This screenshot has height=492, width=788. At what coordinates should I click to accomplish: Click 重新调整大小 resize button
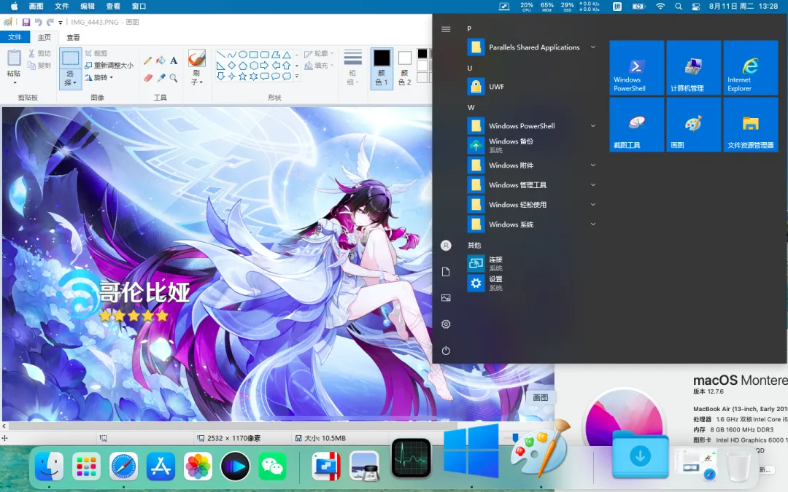click(x=109, y=66)
